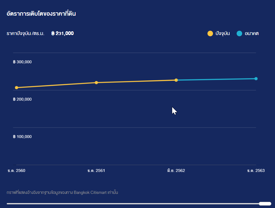The width and height of the screenshot is (275, 208).
Task: Click the ธ.ค. 2563 x-axis label
Action: click(256, 171)
